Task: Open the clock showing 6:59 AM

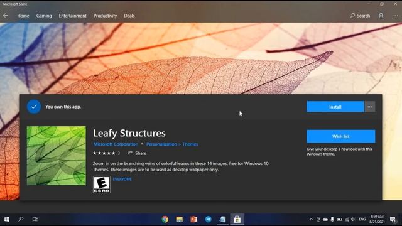Action: pos(377,219)
